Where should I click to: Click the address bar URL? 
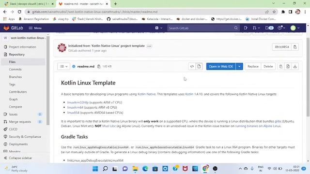[x=95, y=12]
